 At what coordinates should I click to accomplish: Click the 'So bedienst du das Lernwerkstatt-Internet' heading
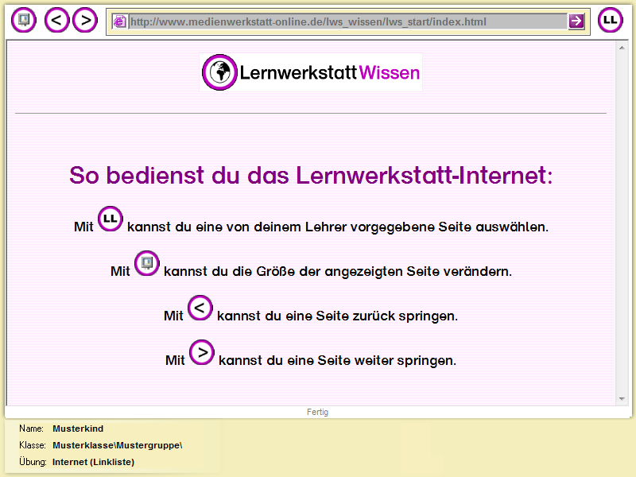tap(310, 175)
